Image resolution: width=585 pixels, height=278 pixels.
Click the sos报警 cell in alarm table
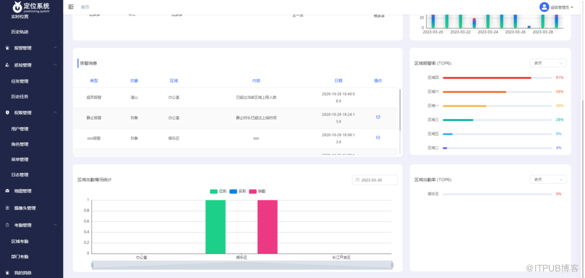[93, 138]
